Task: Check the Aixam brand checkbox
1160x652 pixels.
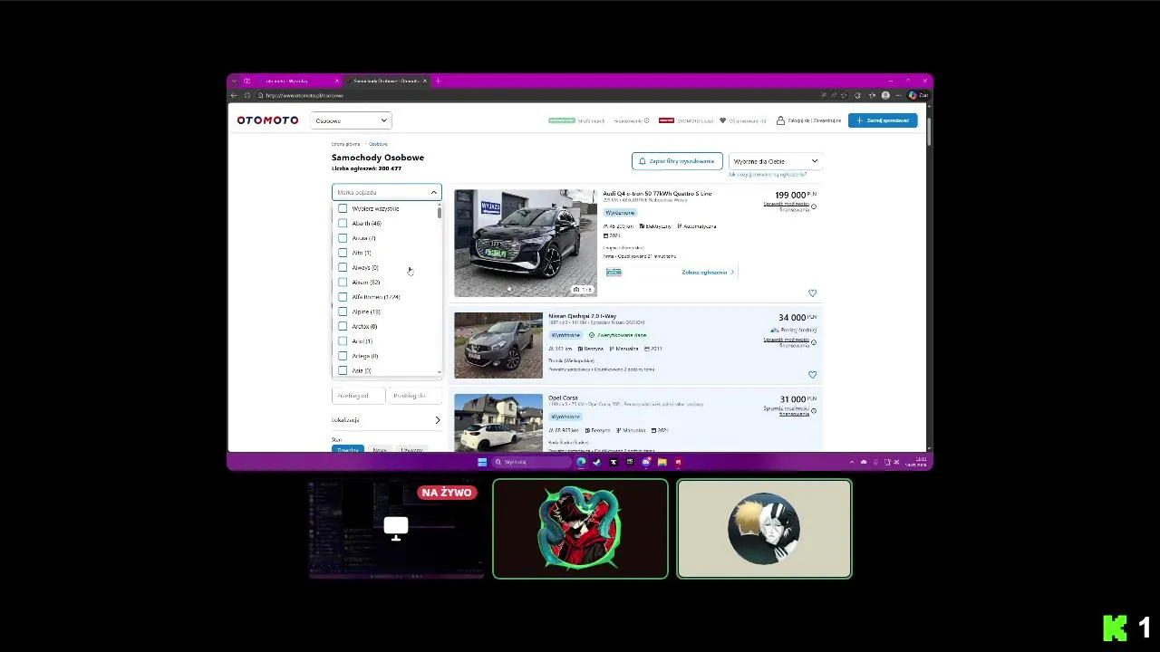Action: point(343,282)
